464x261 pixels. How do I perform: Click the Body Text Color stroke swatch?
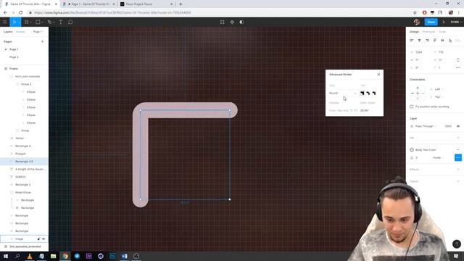pyautogui.click(x=412, y=150)
